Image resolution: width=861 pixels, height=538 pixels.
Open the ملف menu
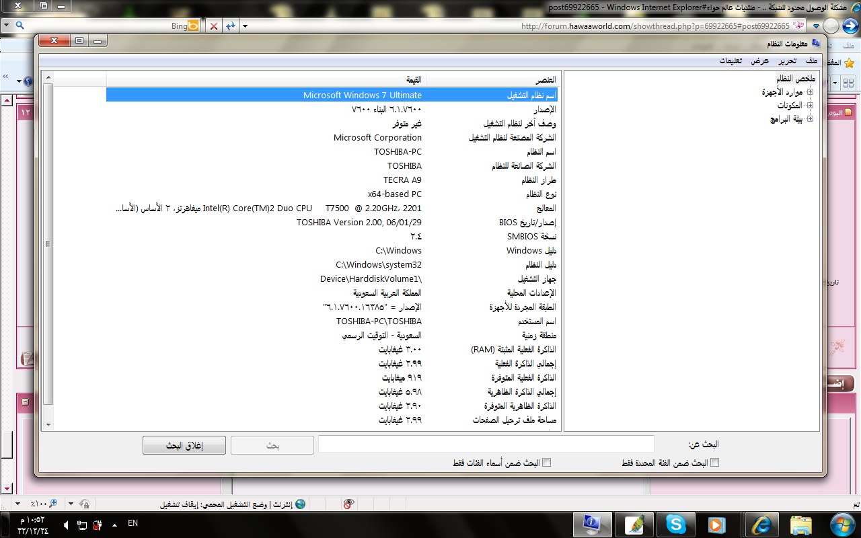[x=812, y=61]
